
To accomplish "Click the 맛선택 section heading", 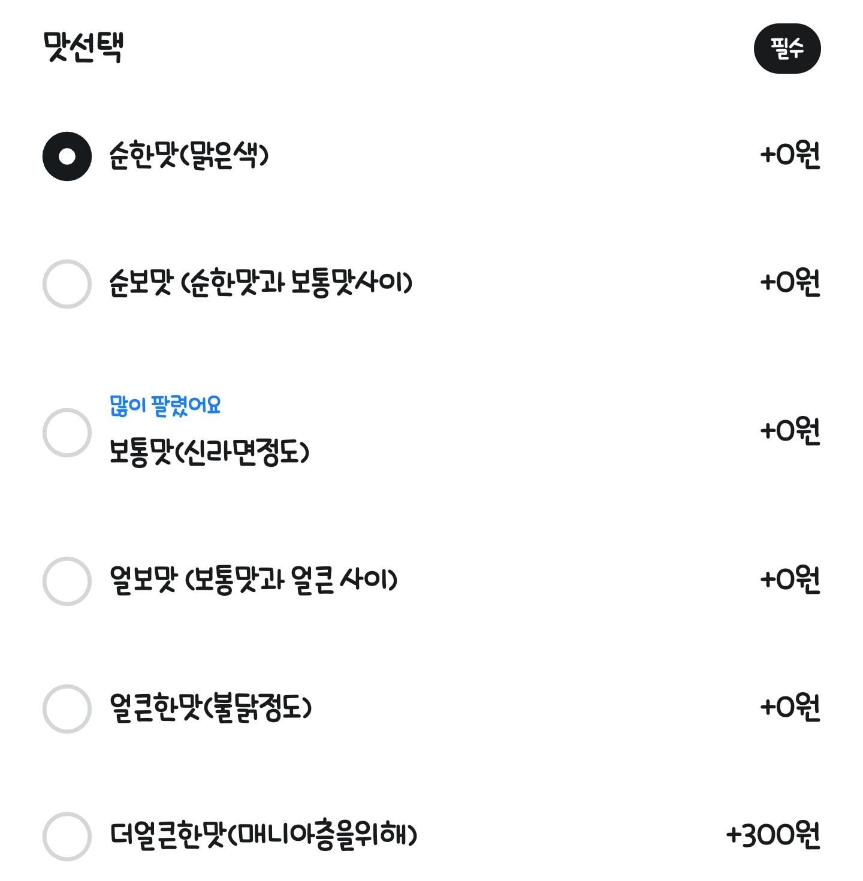I will coord(83,47).
